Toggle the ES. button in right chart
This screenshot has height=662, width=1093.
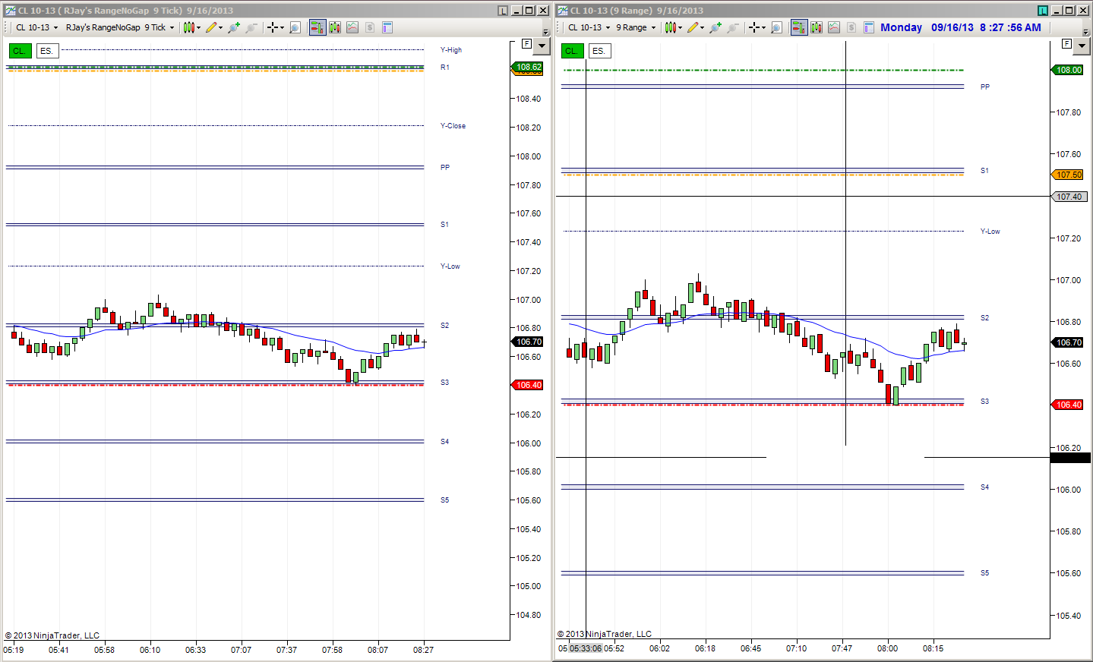599,51
